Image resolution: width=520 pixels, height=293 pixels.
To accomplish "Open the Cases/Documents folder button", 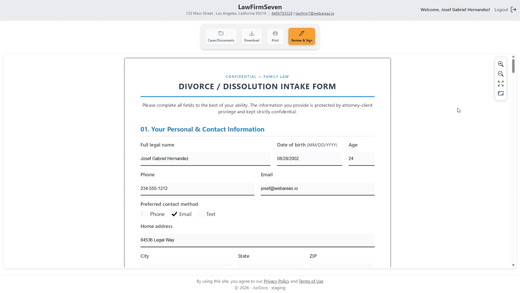I will (221, 36).
